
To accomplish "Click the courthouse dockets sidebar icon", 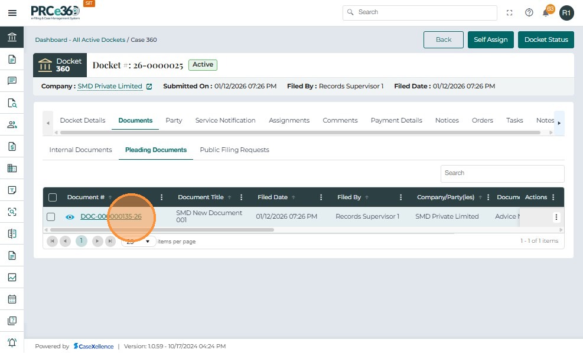I will [x=12, y=37].
